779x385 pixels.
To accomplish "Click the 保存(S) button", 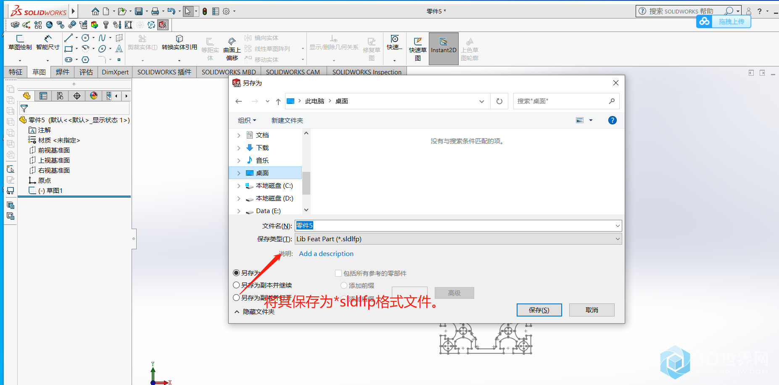I will pyautogui.click(x=539, y=310).
